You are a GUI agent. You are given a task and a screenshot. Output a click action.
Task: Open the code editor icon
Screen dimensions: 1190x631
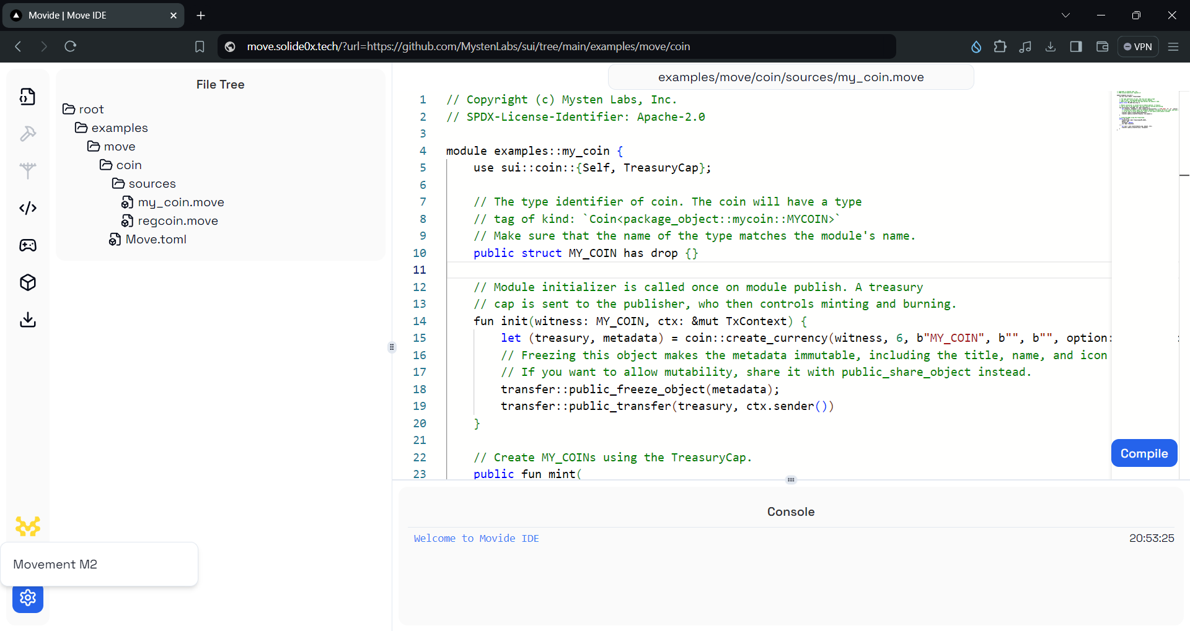point(28,208)
